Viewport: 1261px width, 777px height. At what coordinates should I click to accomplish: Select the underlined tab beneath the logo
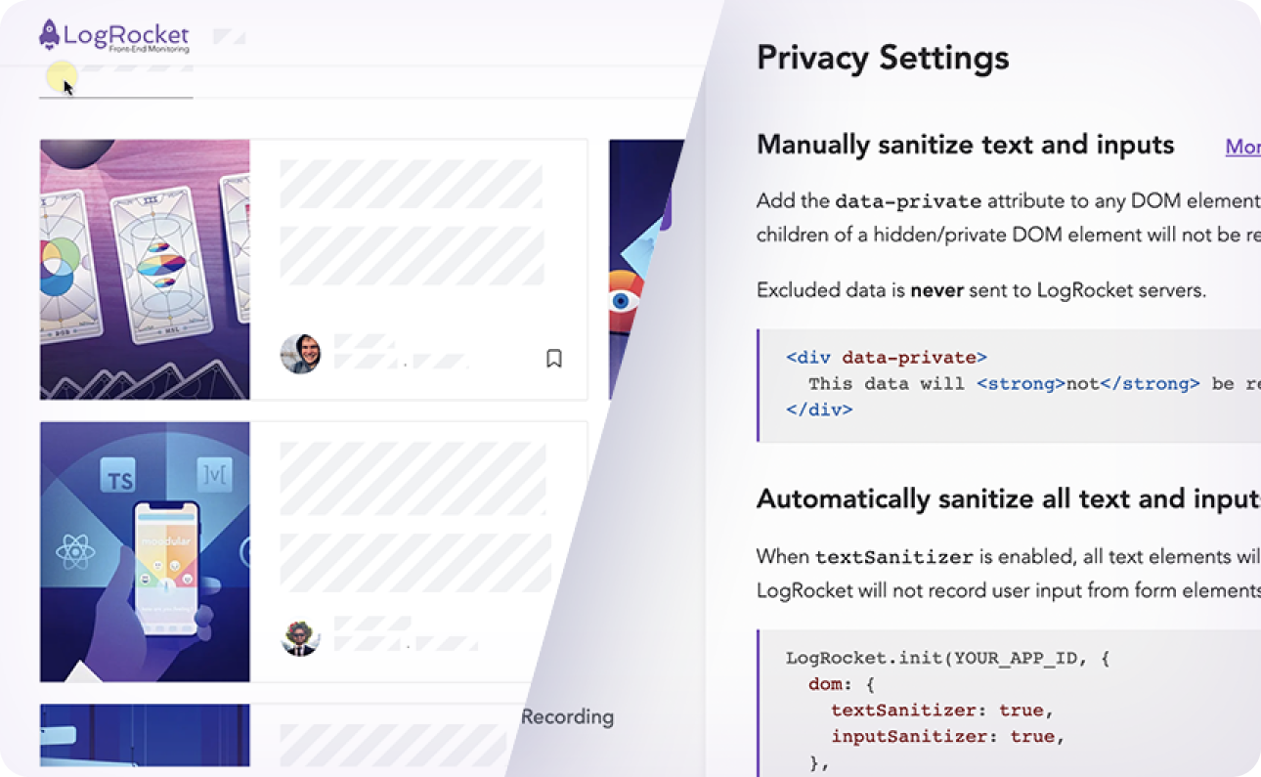[116, 82]
